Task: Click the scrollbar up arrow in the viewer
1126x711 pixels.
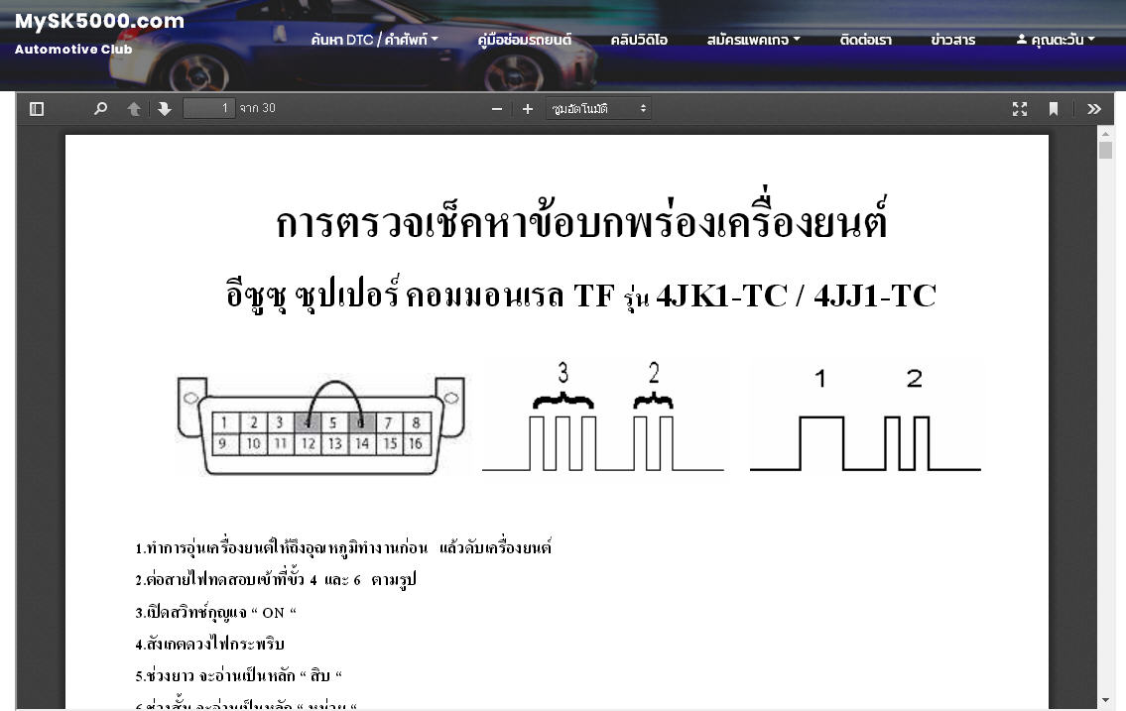Action: [1105, 134]
